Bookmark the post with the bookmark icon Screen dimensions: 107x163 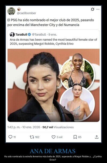pyautogui.click(x=75, y=137)
